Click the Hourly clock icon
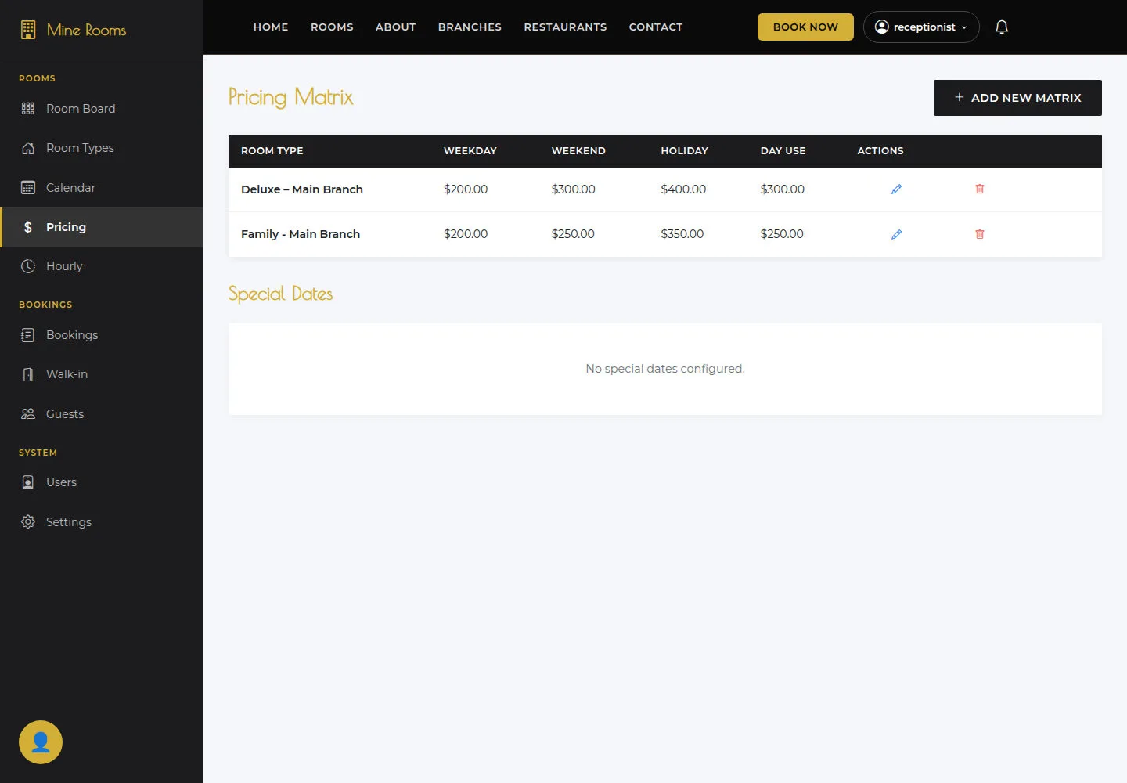 28,266
